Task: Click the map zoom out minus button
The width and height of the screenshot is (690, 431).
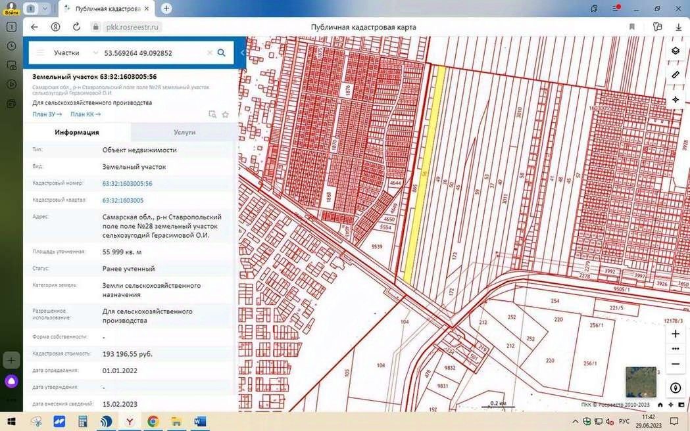Action: pos(675,364)
